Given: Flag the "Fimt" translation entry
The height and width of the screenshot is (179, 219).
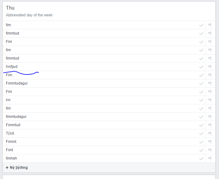Looking at the screenshot, I should (210, 150).
